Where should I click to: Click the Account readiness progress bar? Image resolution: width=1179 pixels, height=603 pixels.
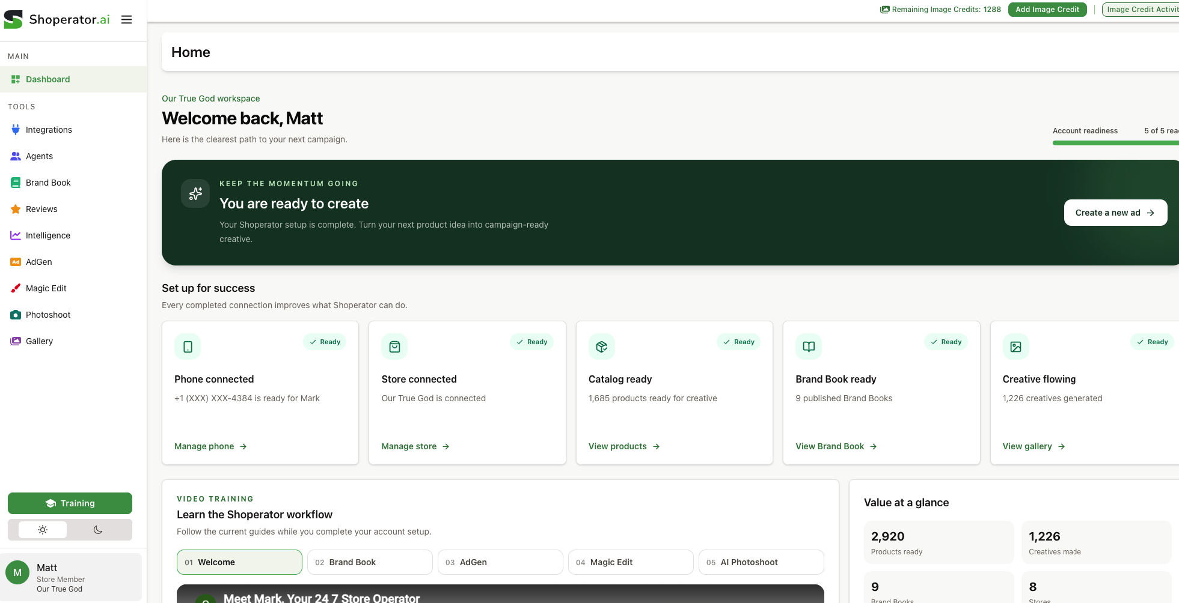1116,143
